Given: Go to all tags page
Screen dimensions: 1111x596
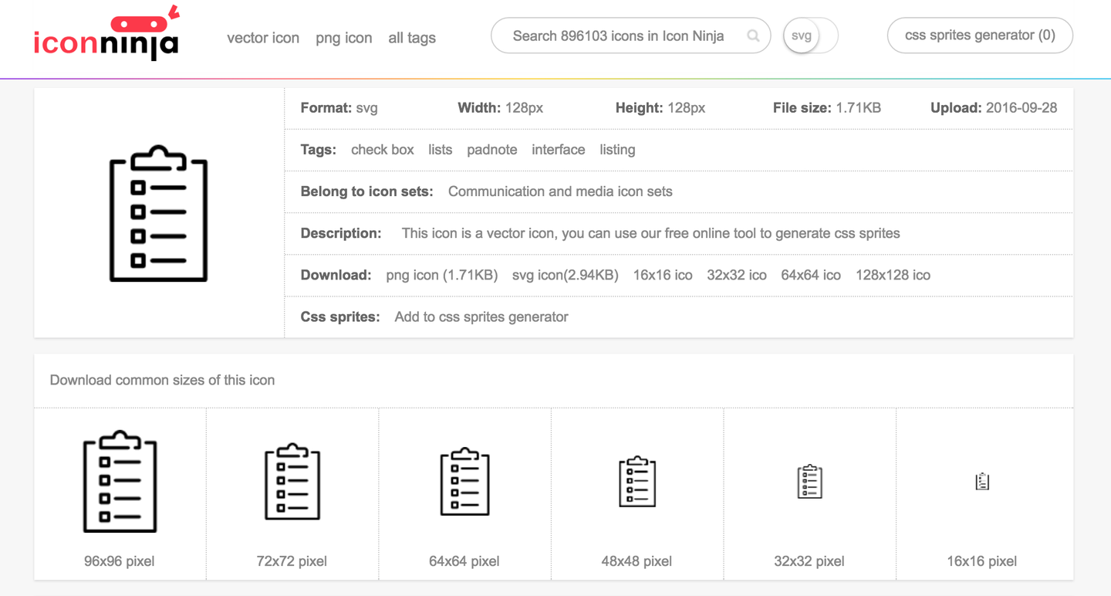Looking at the screenshot, I should (412, 38).
